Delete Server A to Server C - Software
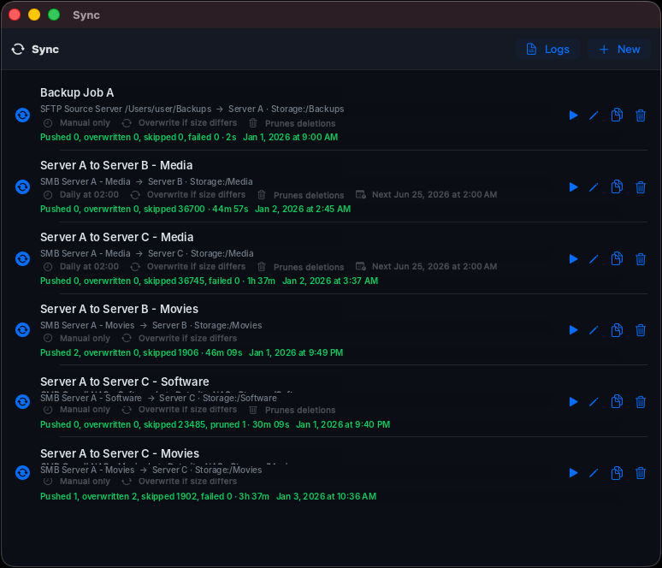 pos(641,401)
